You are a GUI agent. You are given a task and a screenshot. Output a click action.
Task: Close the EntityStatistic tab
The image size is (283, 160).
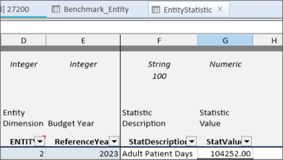[x=220, y=10]
